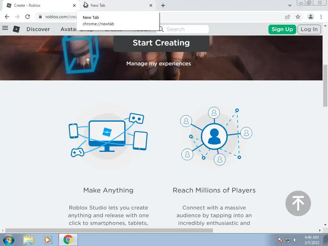Click the scroll down arrow of vertical scrollbar
Image resolution: width=328 pixels, height=246 pixels.
pos(325,225)
